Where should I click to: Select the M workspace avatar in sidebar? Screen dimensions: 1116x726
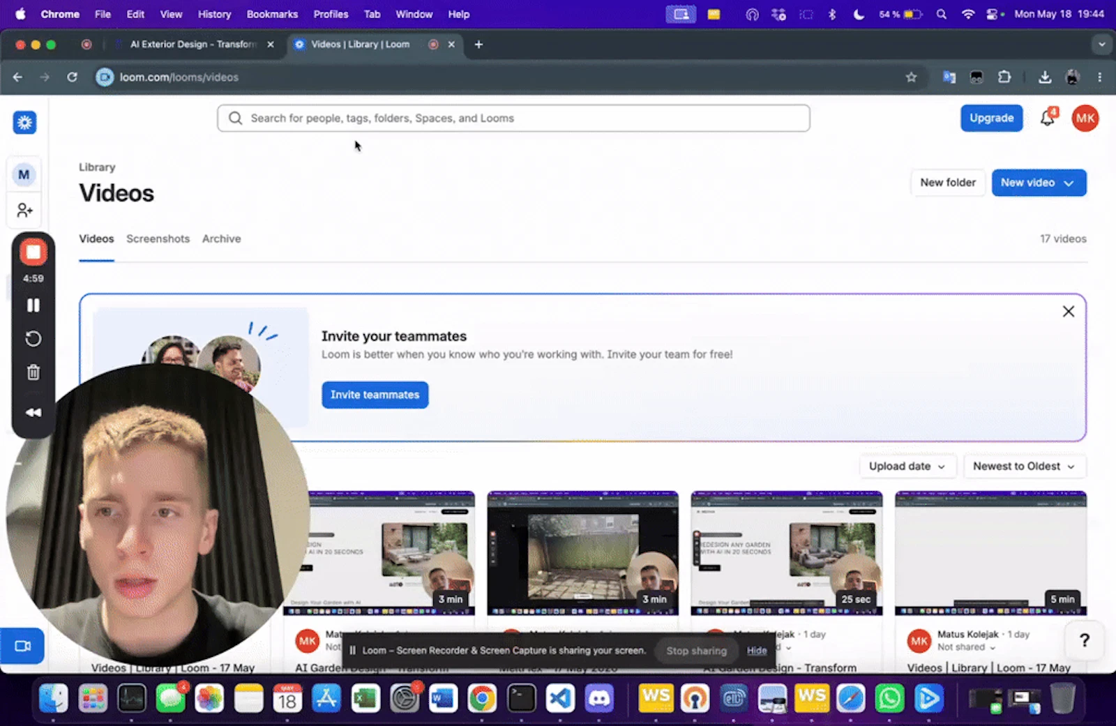click(x=24, y=174)
